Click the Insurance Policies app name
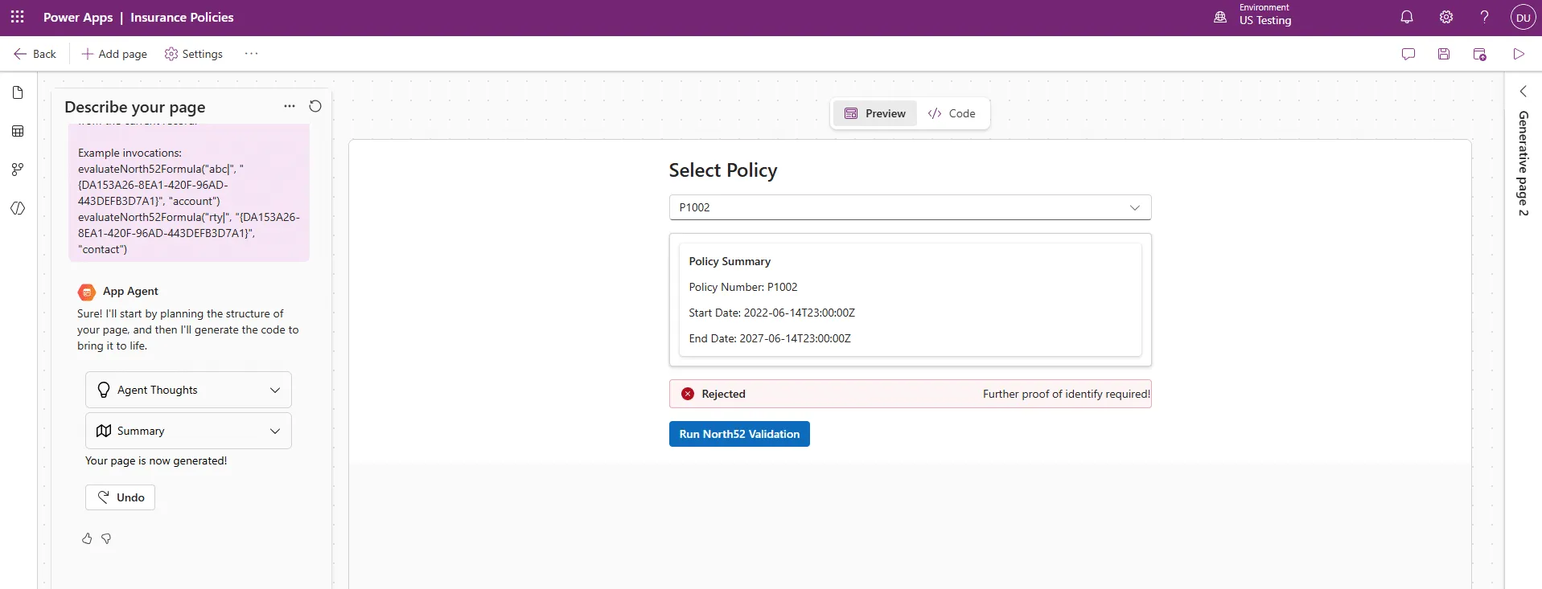This screenshot has height=589, width=1542. 182,18
